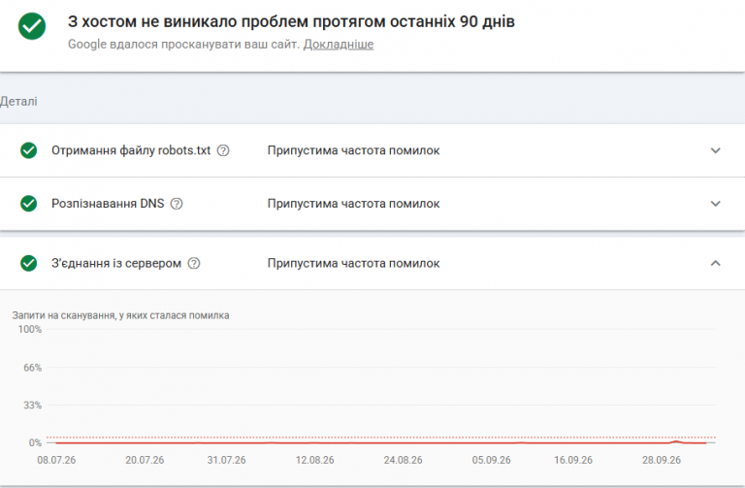Open help icon beside Розпізнавання DNS

[177, 204]
